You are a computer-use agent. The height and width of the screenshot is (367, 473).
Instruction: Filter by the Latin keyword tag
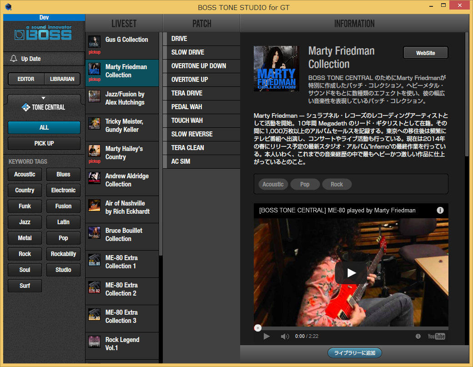(x=63, y=222)
